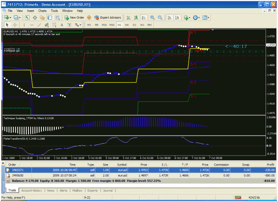Select the Text 'A' drawing tool

62,25
